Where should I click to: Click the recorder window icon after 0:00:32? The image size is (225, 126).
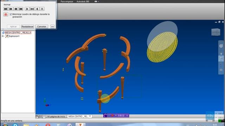point(127,115)
